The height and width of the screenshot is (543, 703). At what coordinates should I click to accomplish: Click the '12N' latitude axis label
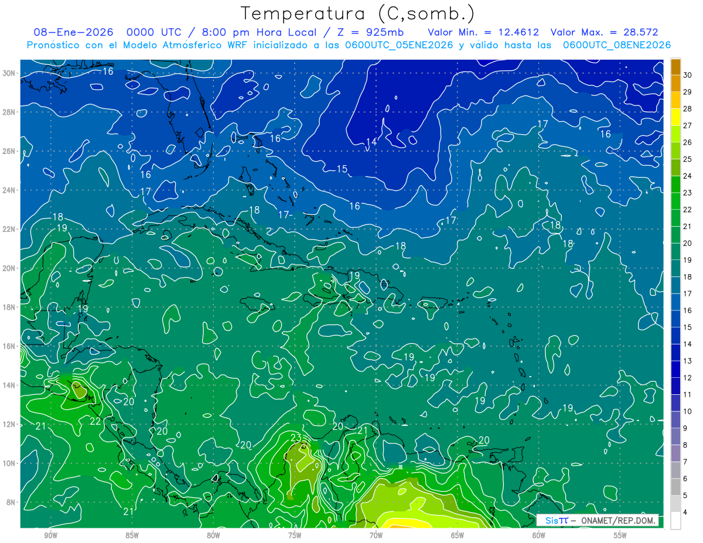pyautogui.click(x=10, y=424)
